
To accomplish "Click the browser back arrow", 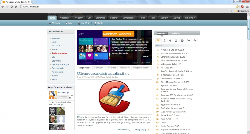I will (2, 6).
